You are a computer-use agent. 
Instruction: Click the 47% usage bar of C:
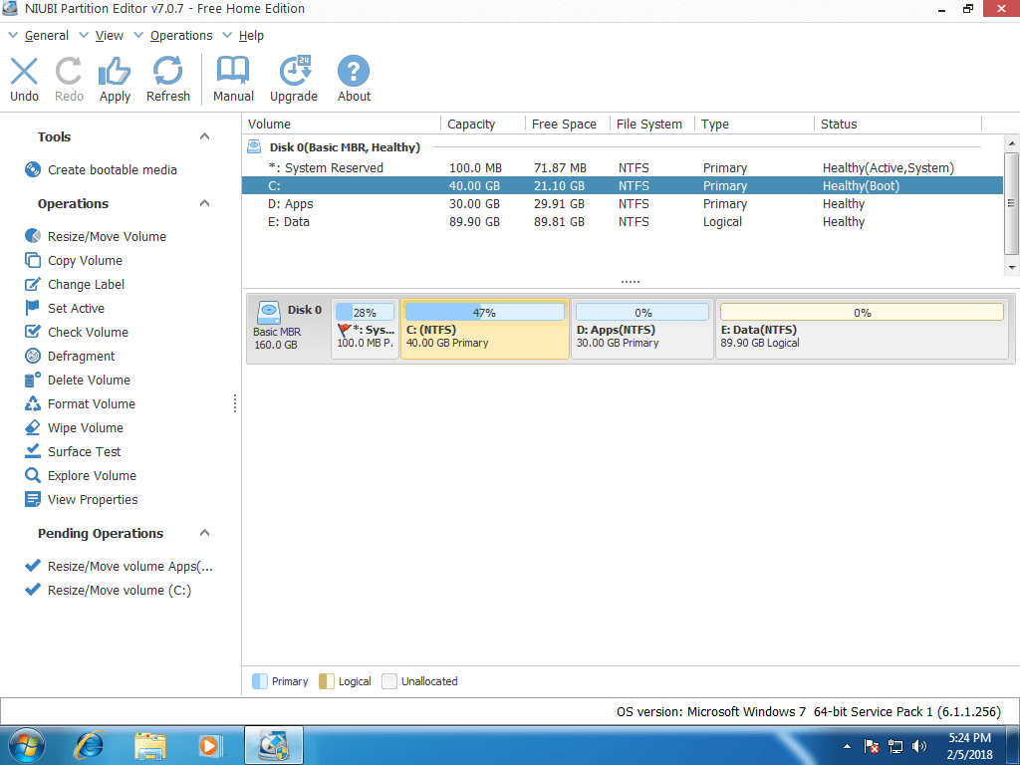[485, 312]
